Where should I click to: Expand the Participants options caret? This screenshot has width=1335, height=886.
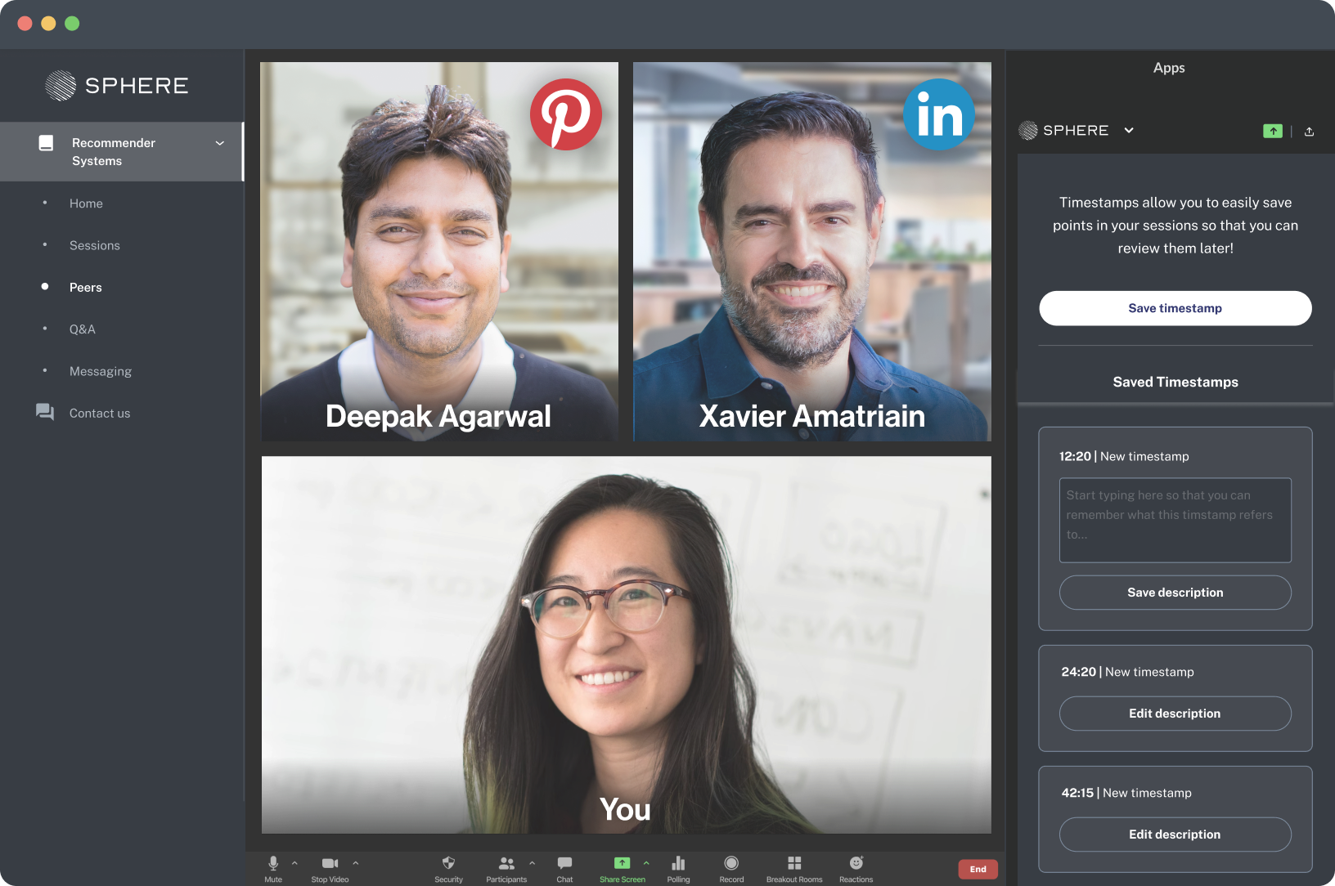tap(533, 862)
